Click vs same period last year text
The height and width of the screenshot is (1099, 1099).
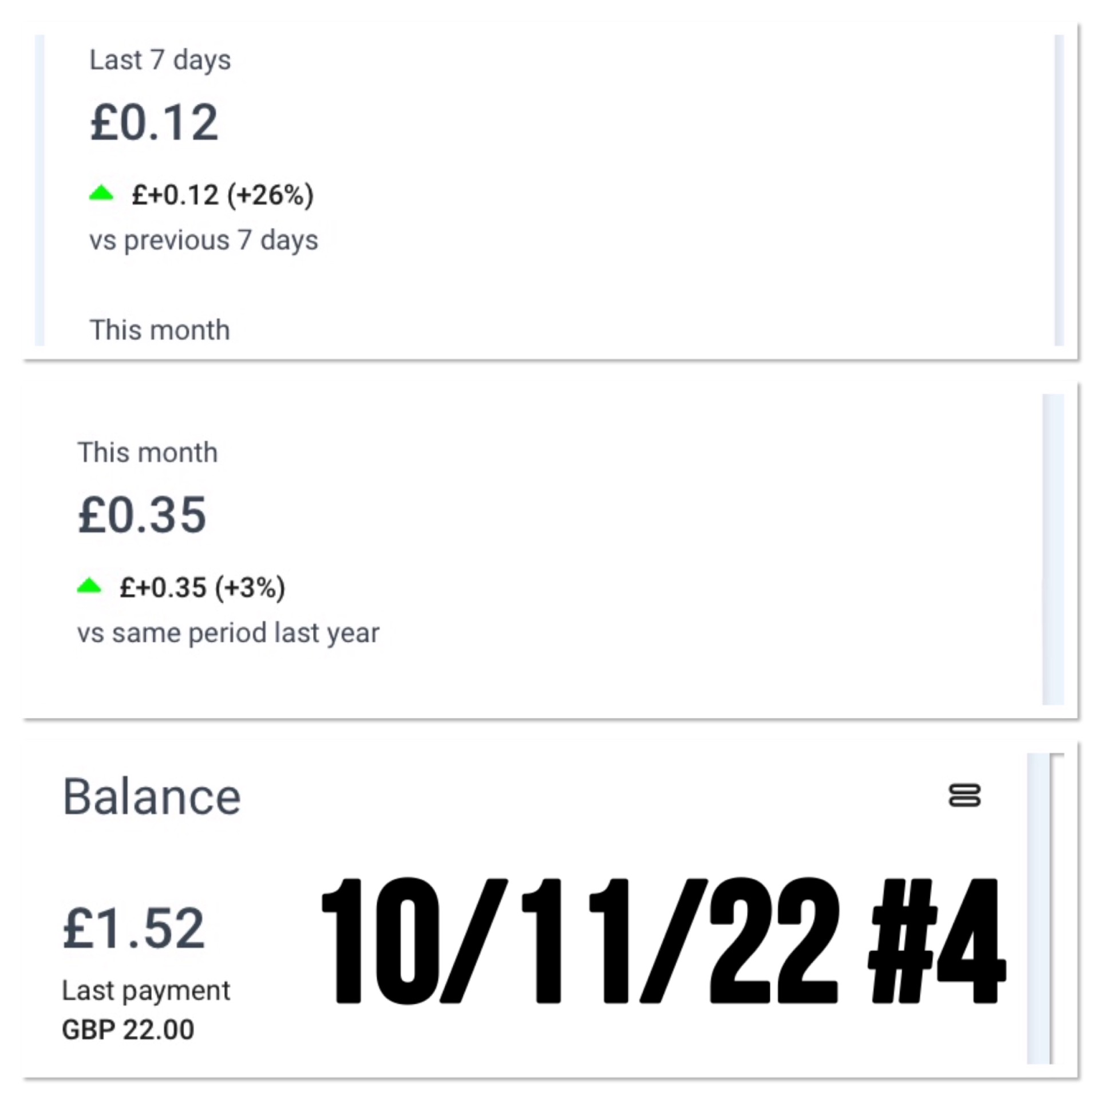tap(228, 633)
